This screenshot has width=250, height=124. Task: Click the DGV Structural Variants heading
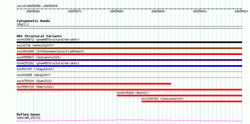(39, 36)
